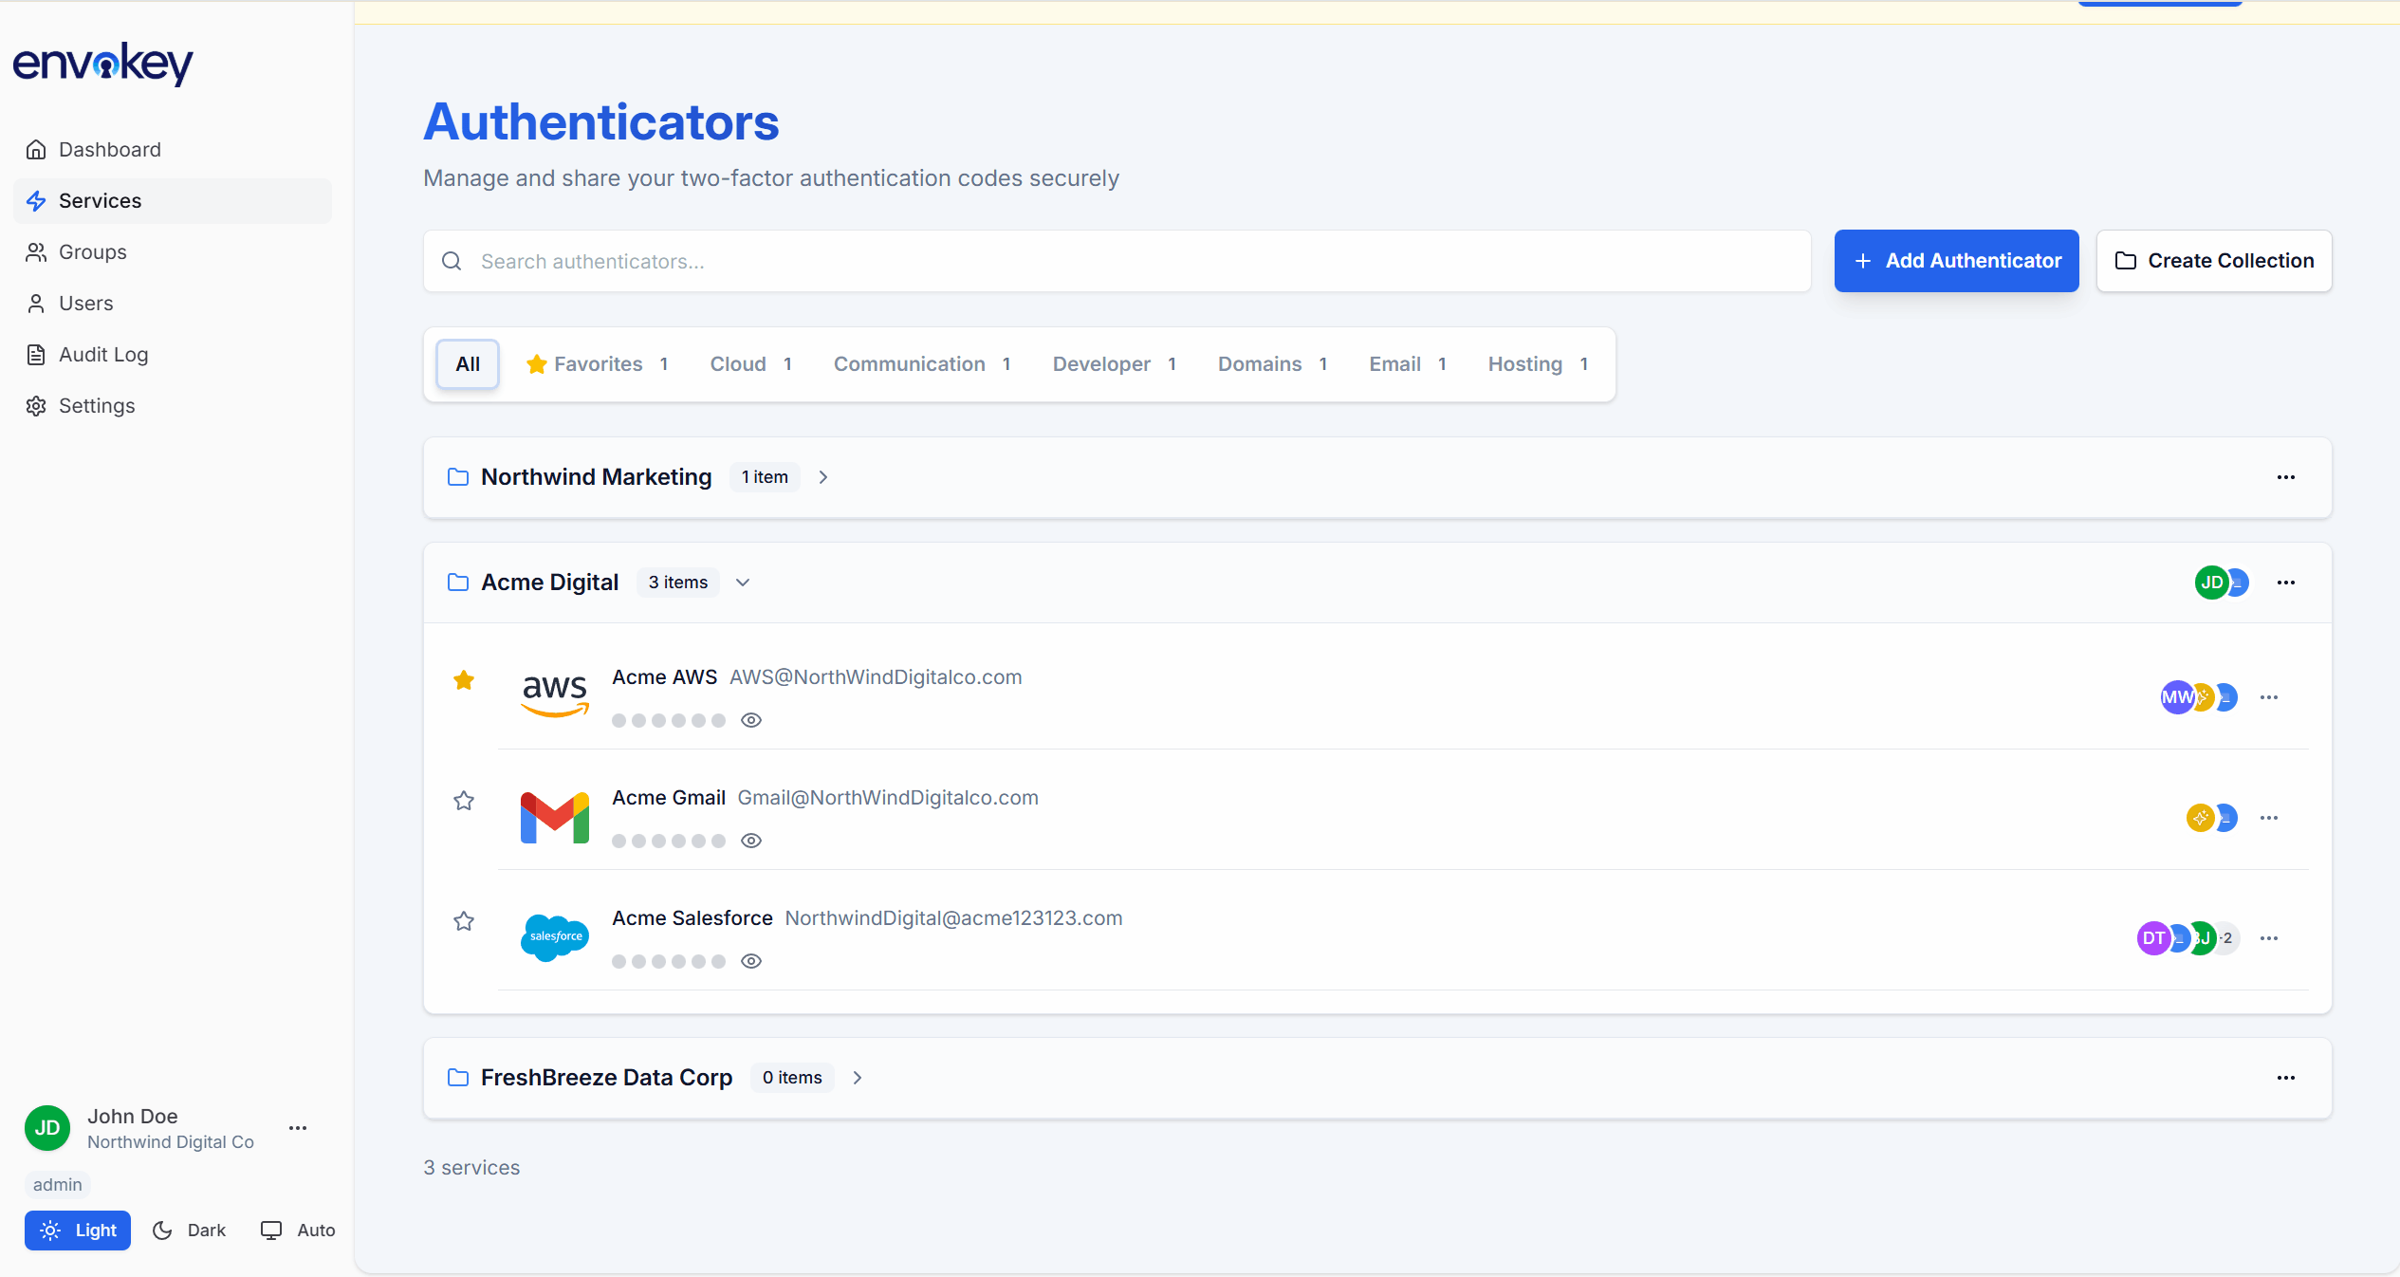Image resolution: width=2400 pixels, height=1277 pixels.
Task: Select the All filter tab
Action: click(468, 364)
